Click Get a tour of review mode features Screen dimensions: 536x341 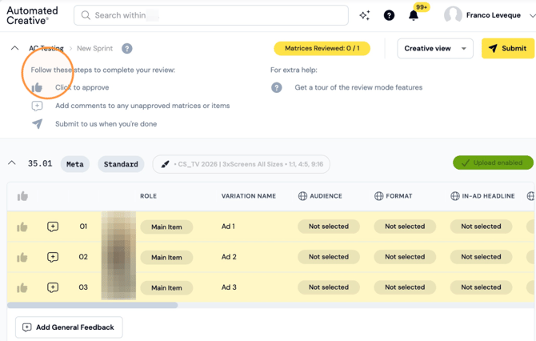coord(358,87)
